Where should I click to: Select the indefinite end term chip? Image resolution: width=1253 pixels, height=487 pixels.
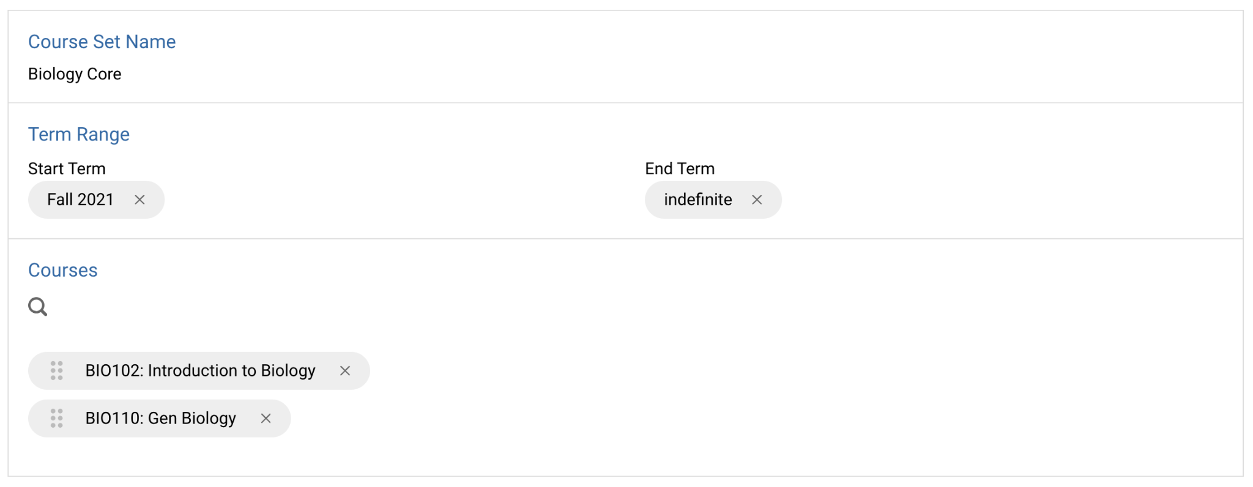tap(697, 199)
